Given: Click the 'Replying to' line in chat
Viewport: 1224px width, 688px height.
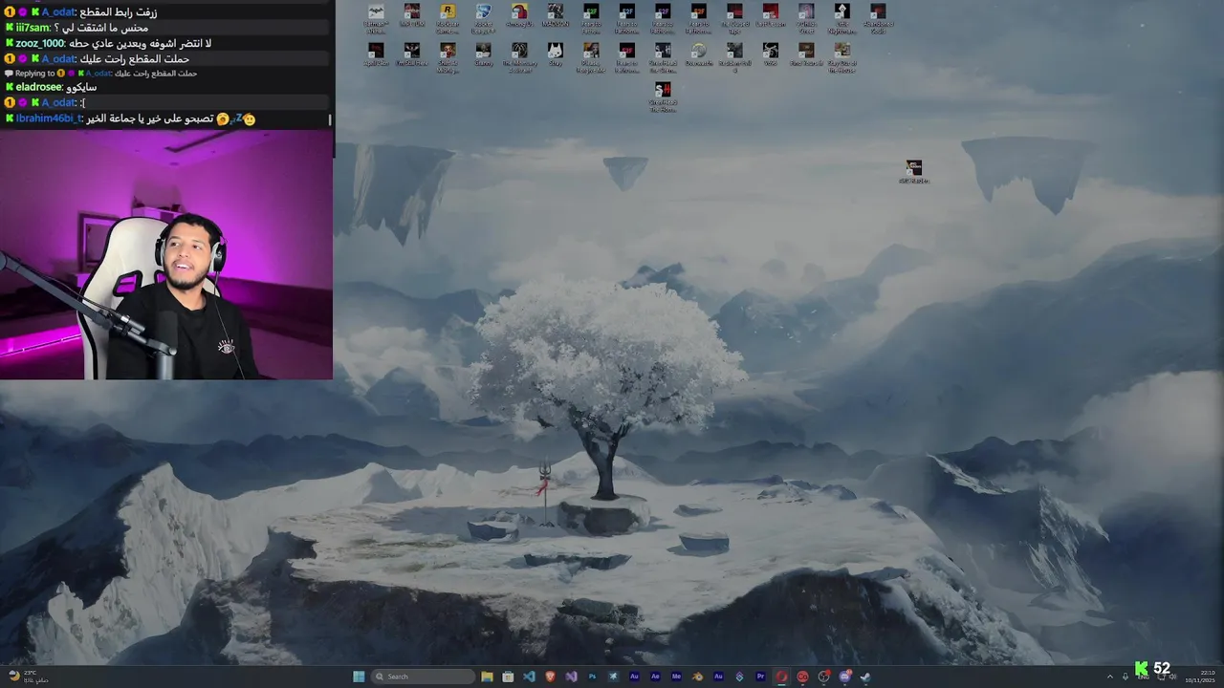Looking at the screenshot, I should pos(100,74).
